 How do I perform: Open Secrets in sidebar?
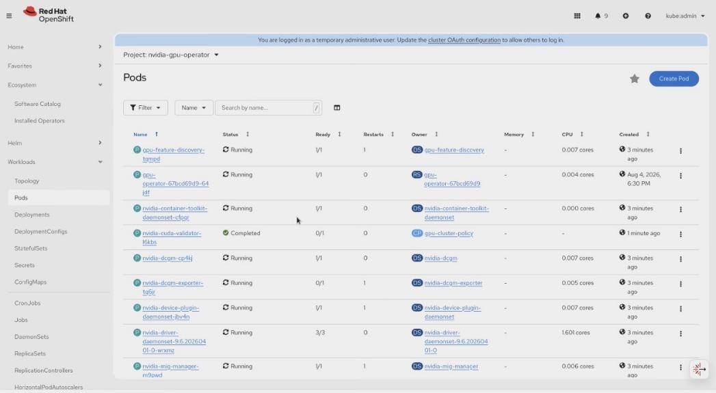click(x=24, y=265)
